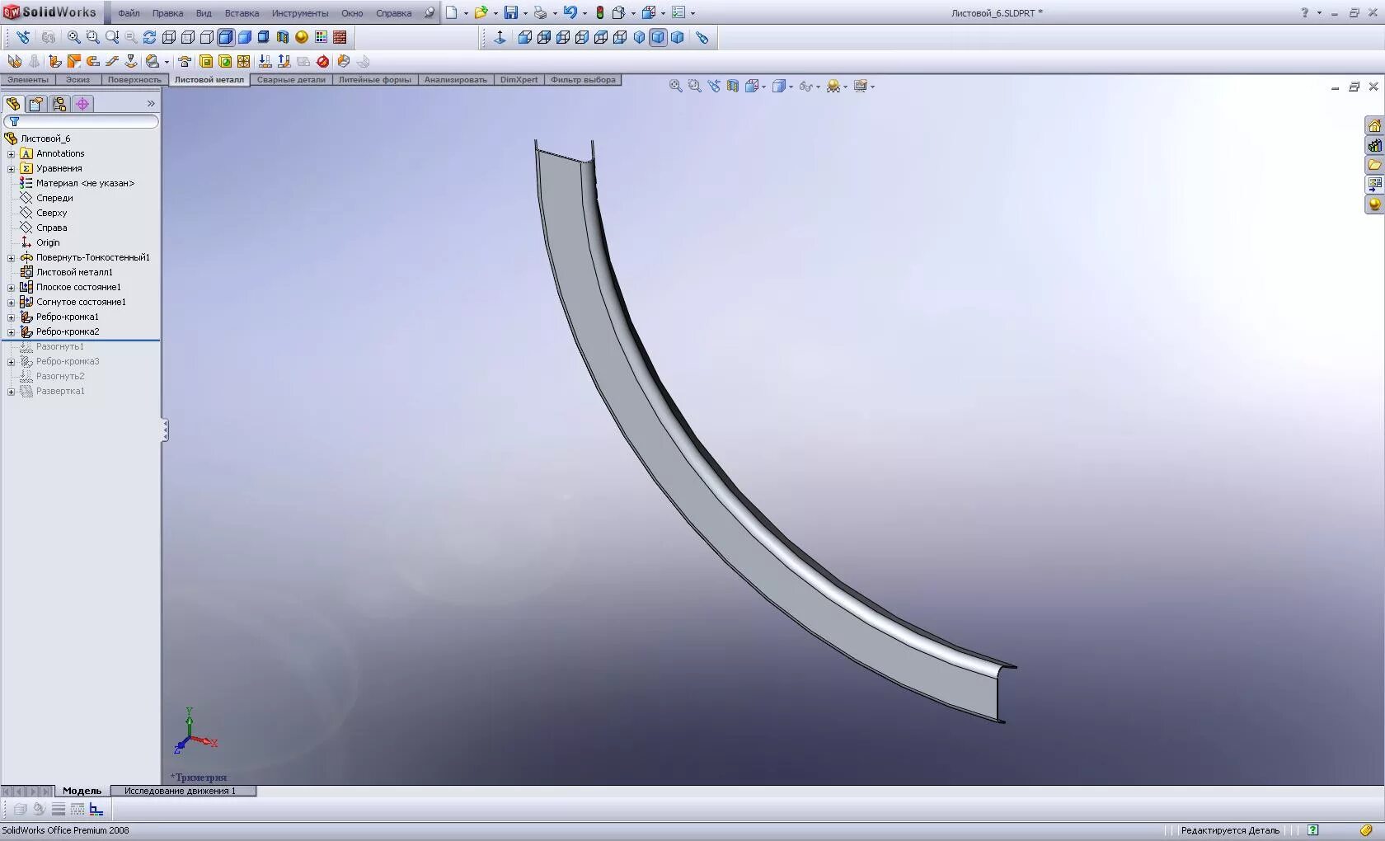Open the New document dropdown arrow
Viewport: 1385px width, 841px height.
coord(466,12)
